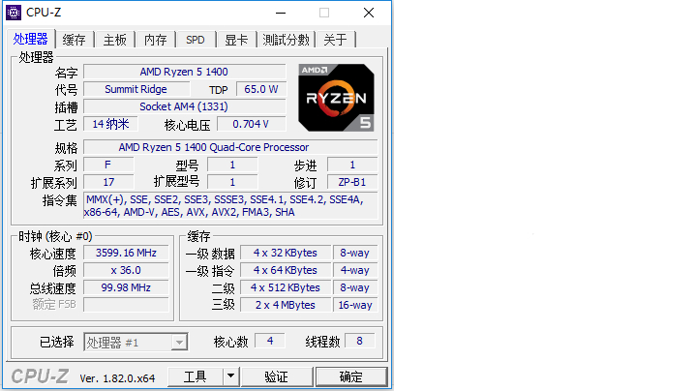Click the 工具 button
Image resolution: width=695 pixels, height=391 pixels.
pos(195,376)
